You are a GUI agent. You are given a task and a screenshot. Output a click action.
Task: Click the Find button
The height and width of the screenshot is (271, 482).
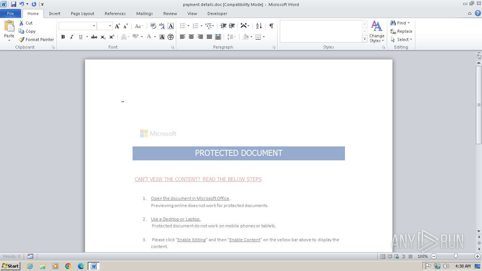pos(400,23)
